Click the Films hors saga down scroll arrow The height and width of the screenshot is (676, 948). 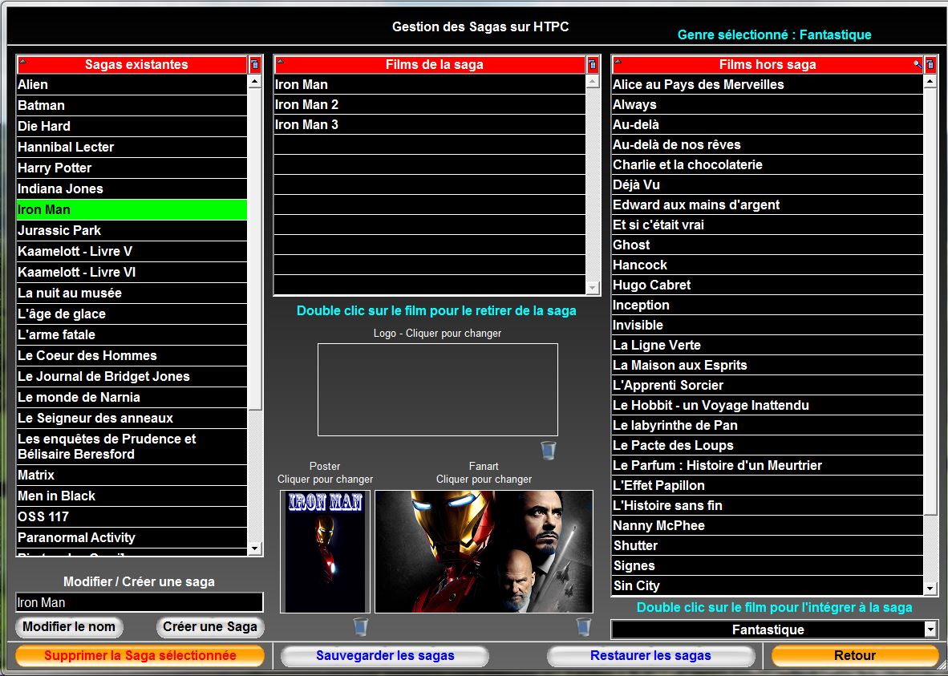click(x=930, y=588)
